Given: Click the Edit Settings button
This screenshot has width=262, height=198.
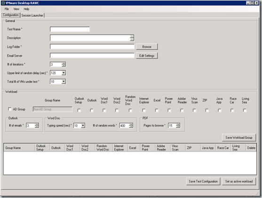Looking at the screenshot, I should coord(147,55).
